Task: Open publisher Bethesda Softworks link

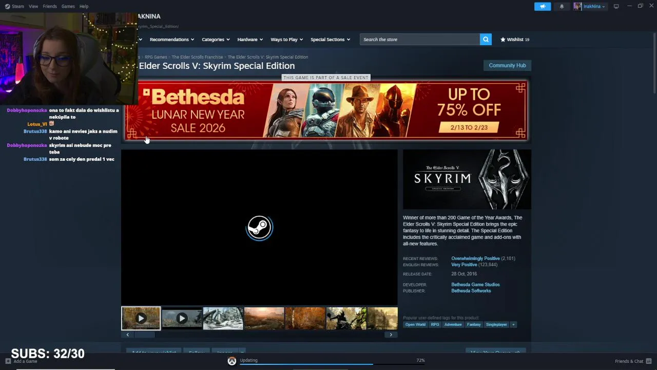Action: [x=471, y=291]
